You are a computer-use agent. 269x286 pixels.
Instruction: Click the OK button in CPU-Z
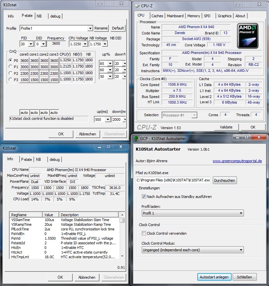coord(253,127)
